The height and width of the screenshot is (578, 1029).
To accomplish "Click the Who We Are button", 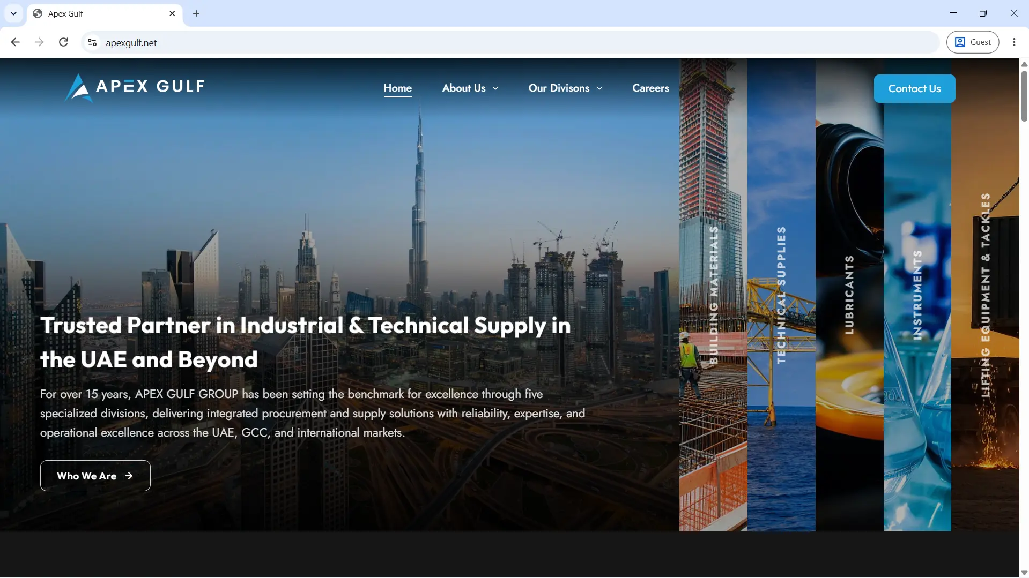I will [x=95, y=476].
